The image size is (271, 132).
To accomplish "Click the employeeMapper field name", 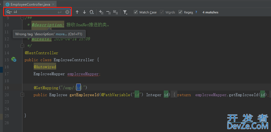I will click(83, 74).
